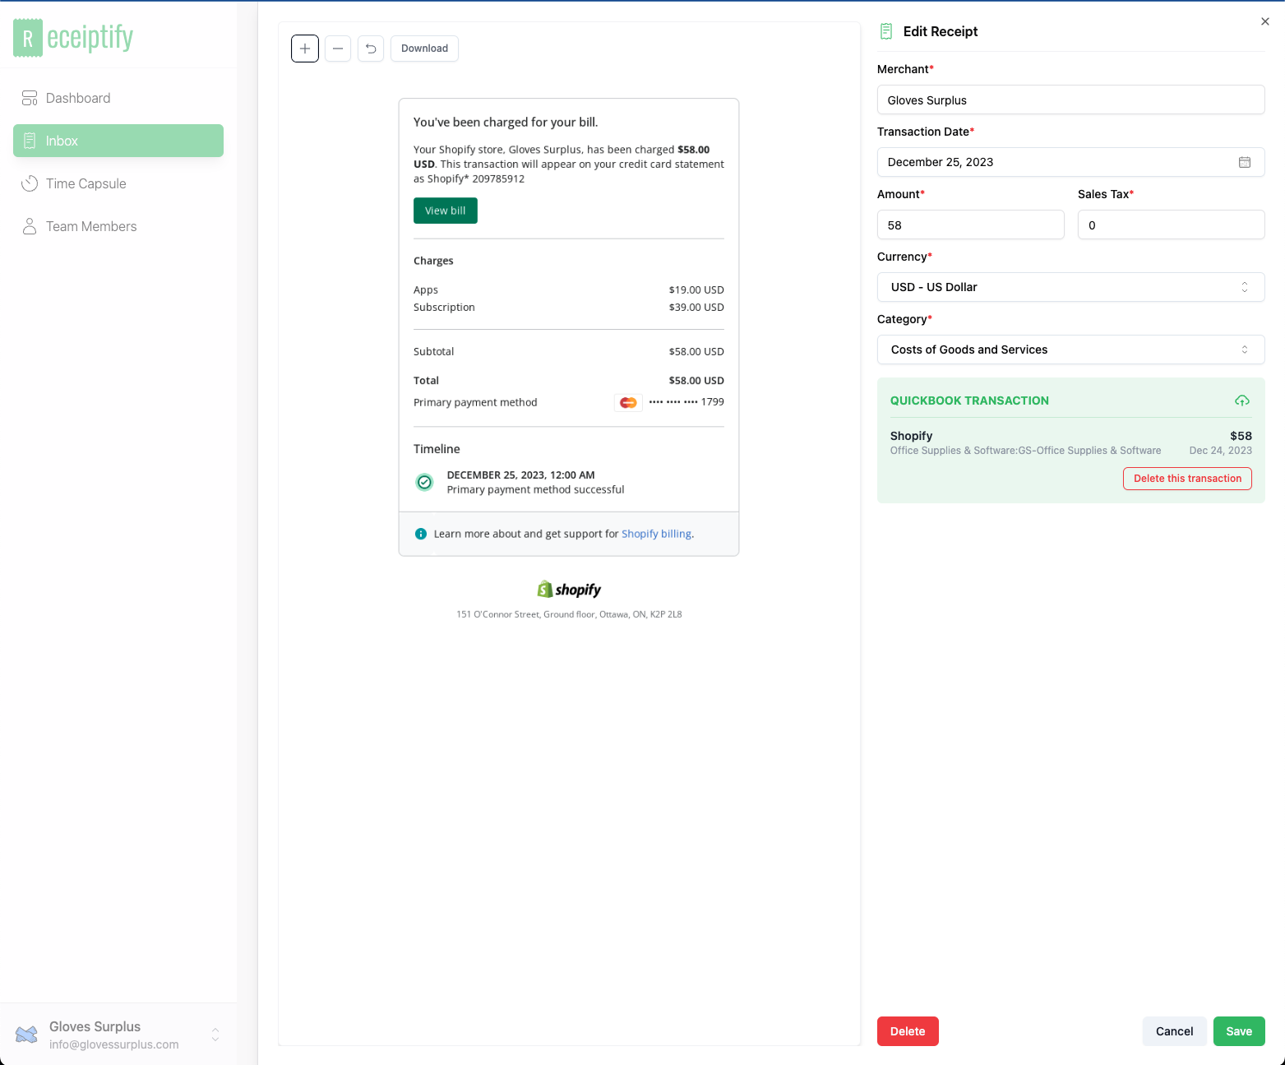Viewport: 1285px width, 1065px height.
Task: Click the Shopify logo in receipt
Action: (569, 590)
